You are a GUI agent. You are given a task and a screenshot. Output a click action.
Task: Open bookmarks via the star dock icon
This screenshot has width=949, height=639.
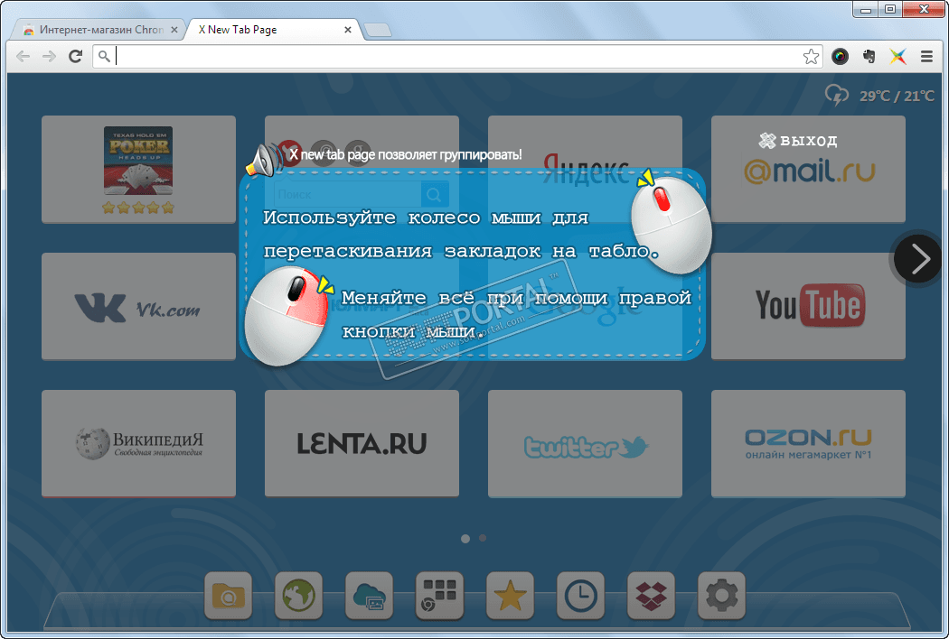pyautogui.click(x=510, y=596)
